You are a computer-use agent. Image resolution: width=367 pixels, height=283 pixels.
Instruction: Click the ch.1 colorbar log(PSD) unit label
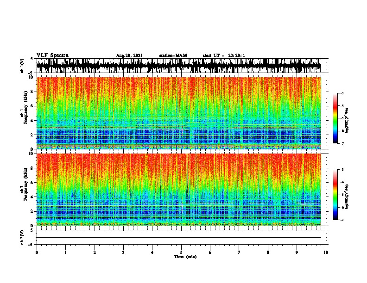click(x=347, y=120)
